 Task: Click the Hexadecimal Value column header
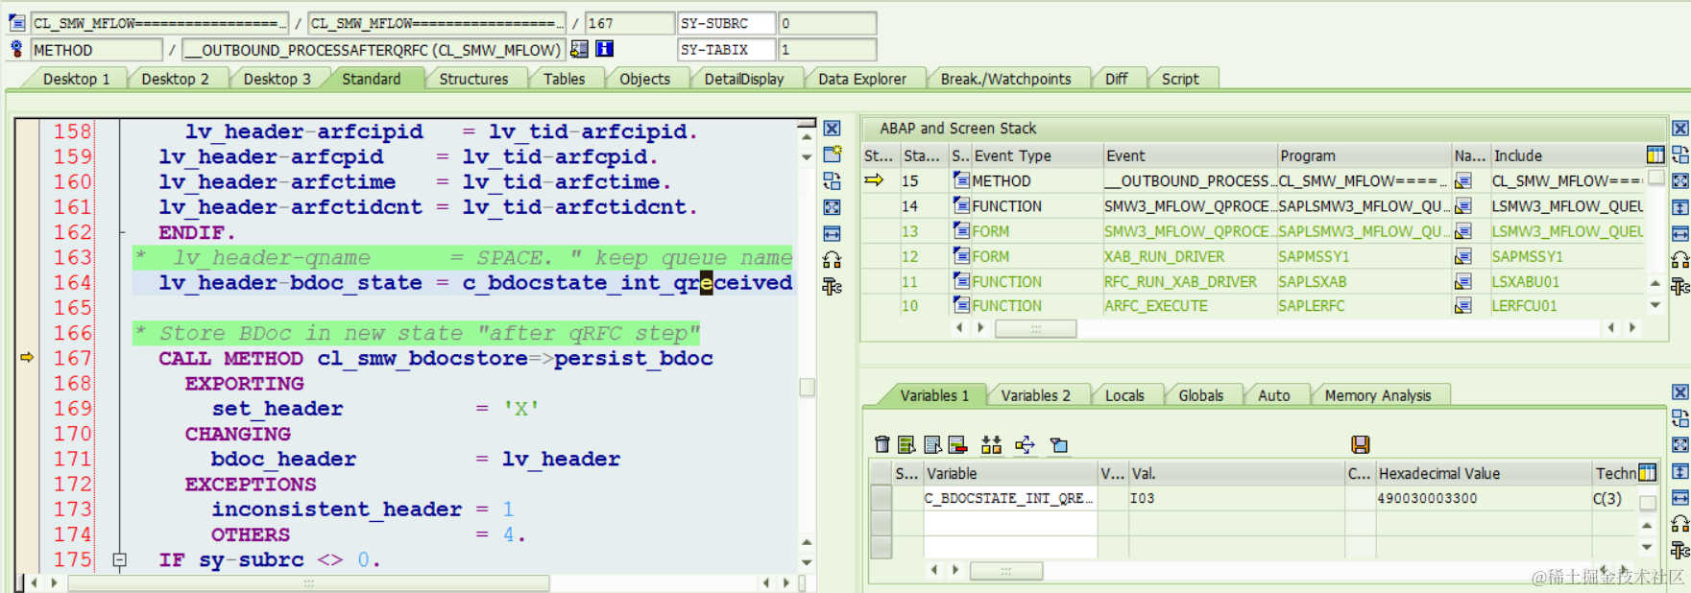click(x=1483, y=473)
